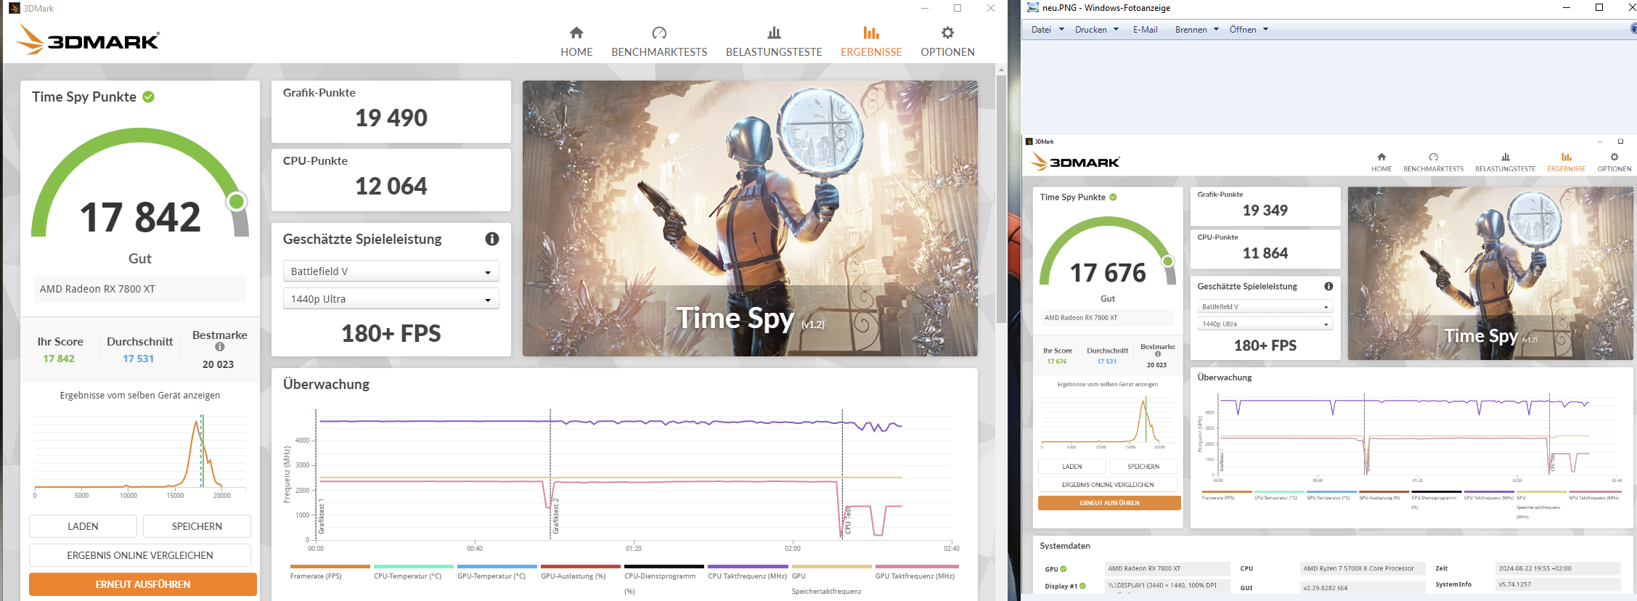Open the Öffnen dropdown in Fotoanzeige
The image size is (1637, 601).
tap(1249, 30)
